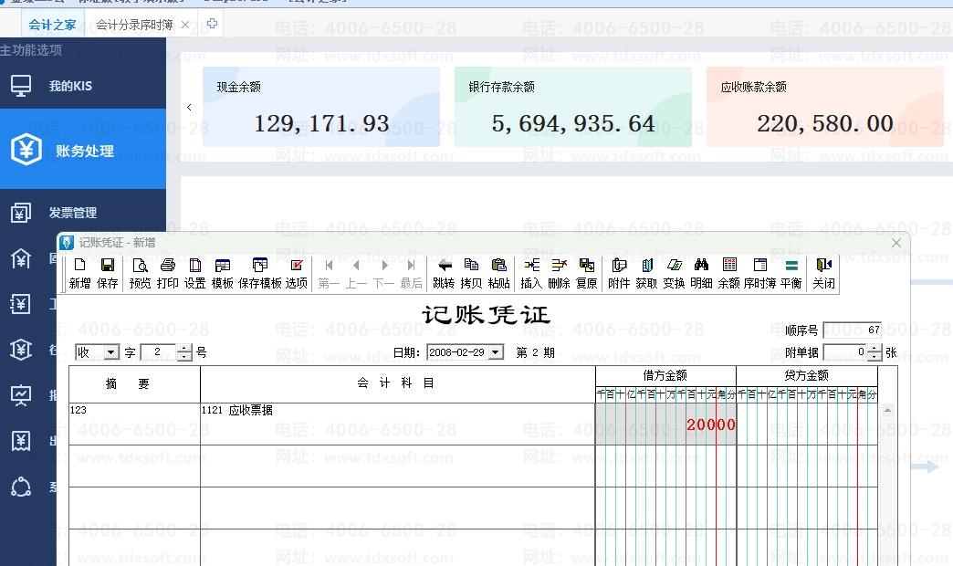Click the 打印 printer icon
Screen dimensions: 953x566
point(167,273)
